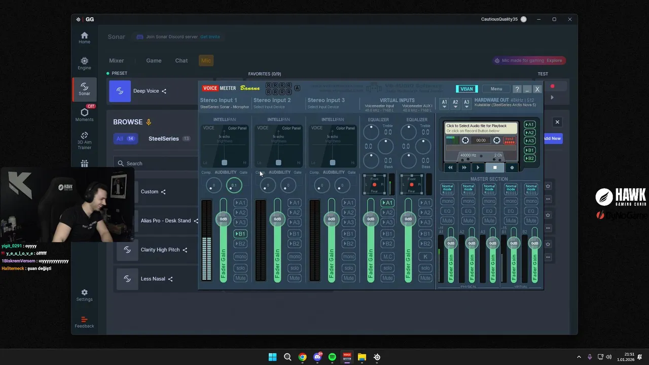Switch to the Game tab in Sonar
649x365 pixels.
pyautogui.click(x=154, y=61)
